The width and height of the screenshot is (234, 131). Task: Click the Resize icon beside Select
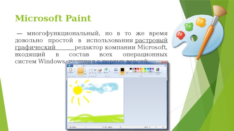click(x=85, y=71)
